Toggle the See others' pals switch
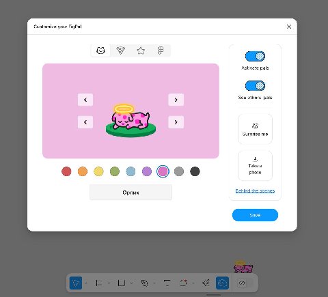This screenshot has width=328, height=297. click(x=255, y=85)
